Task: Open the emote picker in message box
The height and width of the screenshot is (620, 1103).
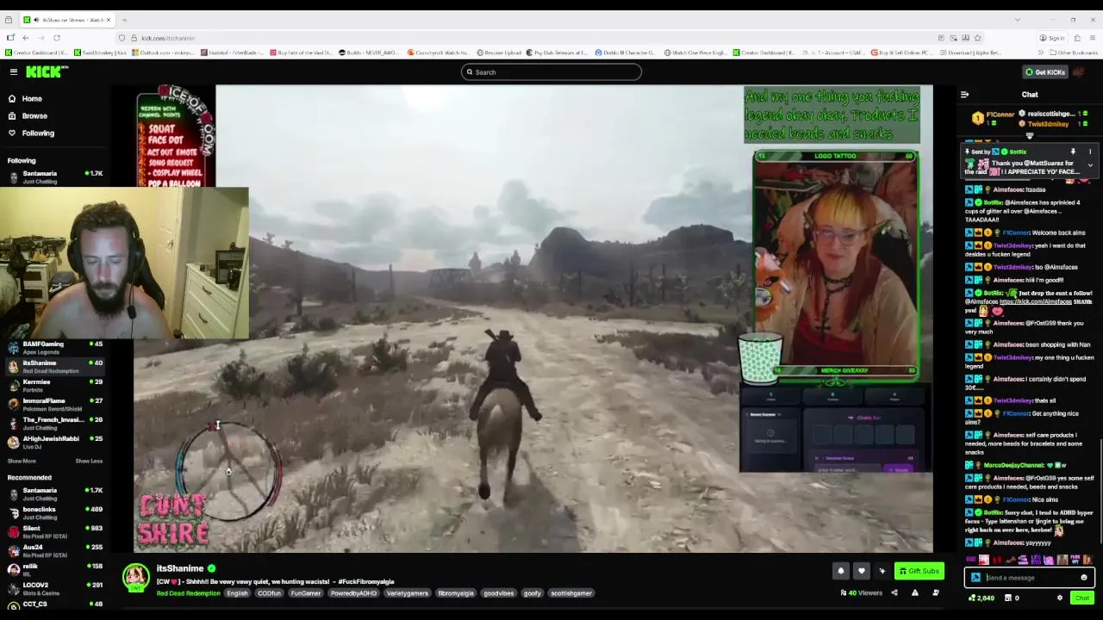Action: point(1084,578)
